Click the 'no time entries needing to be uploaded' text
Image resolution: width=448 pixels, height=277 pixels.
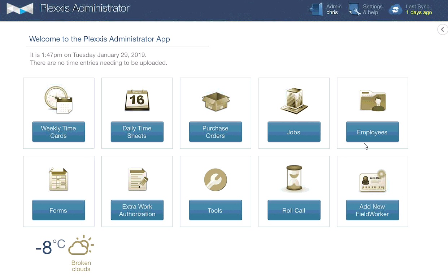99,63
